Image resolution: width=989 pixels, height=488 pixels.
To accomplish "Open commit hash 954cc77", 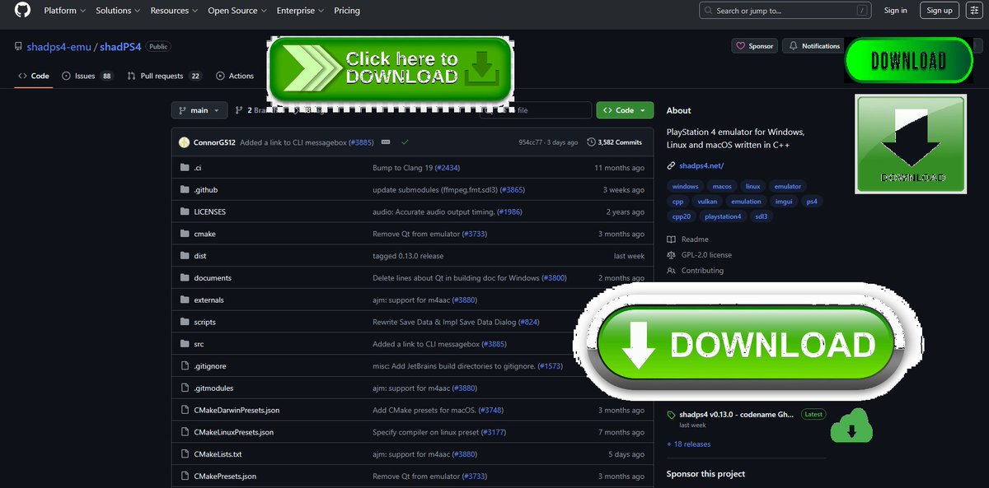I will click(x=530, y=142).
